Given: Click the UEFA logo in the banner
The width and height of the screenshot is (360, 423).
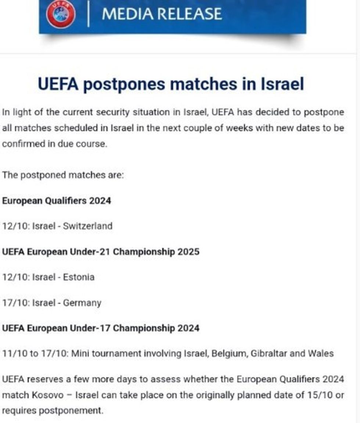Looking at the screenshot, I should (61, 14).
